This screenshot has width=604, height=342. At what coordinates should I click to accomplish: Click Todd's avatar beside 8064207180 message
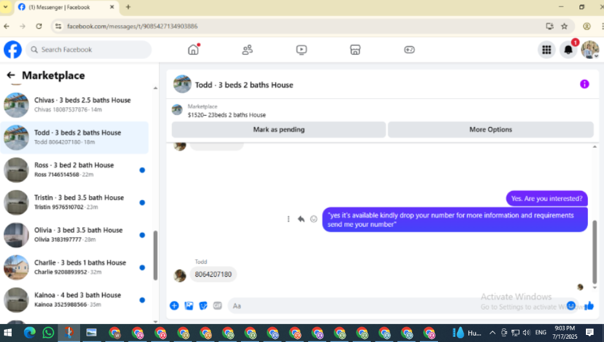point(180,275)
